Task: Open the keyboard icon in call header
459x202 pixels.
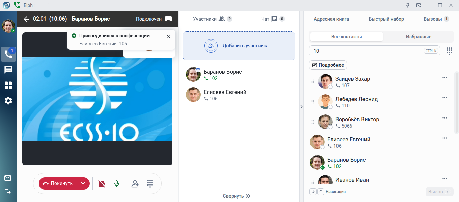Action: click(x=168, y=19)
